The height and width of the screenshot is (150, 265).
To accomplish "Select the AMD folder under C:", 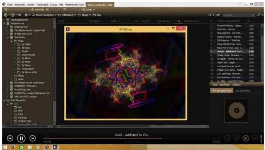I will point(20,111).
